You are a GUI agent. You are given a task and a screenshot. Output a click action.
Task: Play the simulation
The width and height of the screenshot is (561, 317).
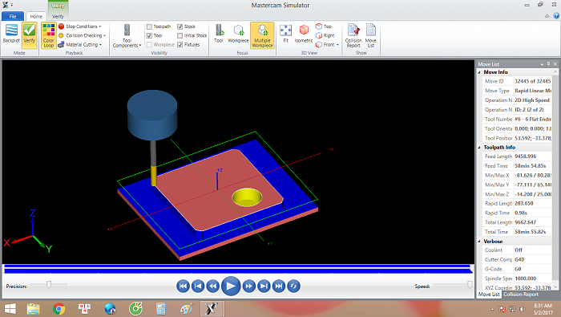(231, 286)
